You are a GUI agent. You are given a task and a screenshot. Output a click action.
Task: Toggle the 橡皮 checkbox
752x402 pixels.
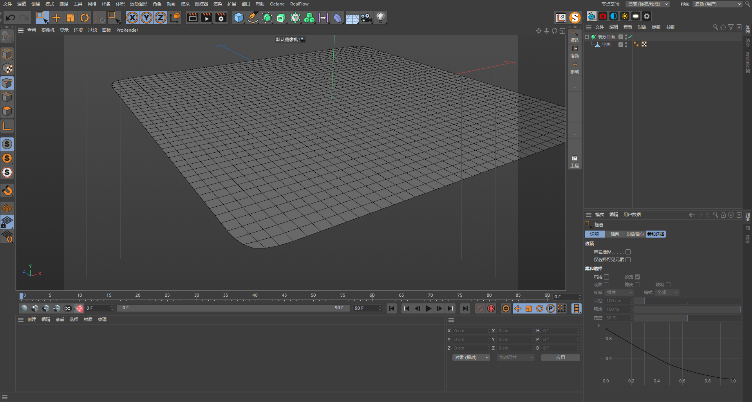click(637, 285)
